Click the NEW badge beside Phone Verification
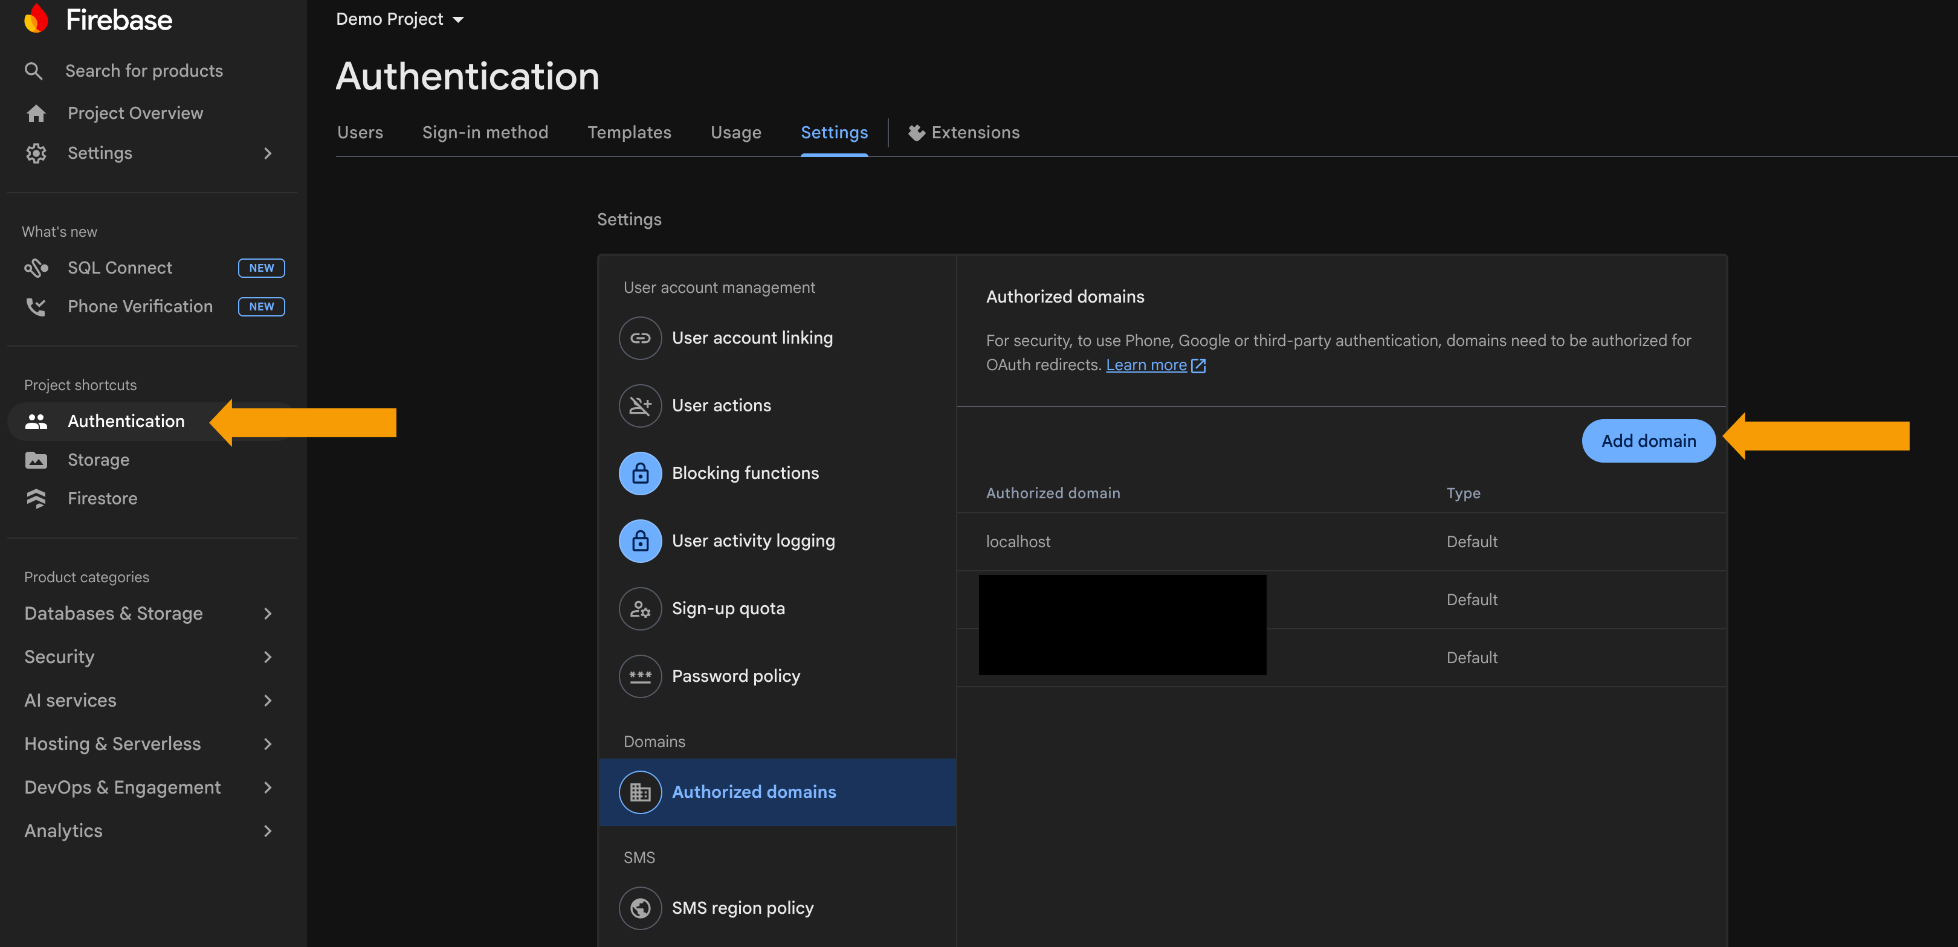The height and width of the screenshot is (947, 1958). click(x=262, y=307)
